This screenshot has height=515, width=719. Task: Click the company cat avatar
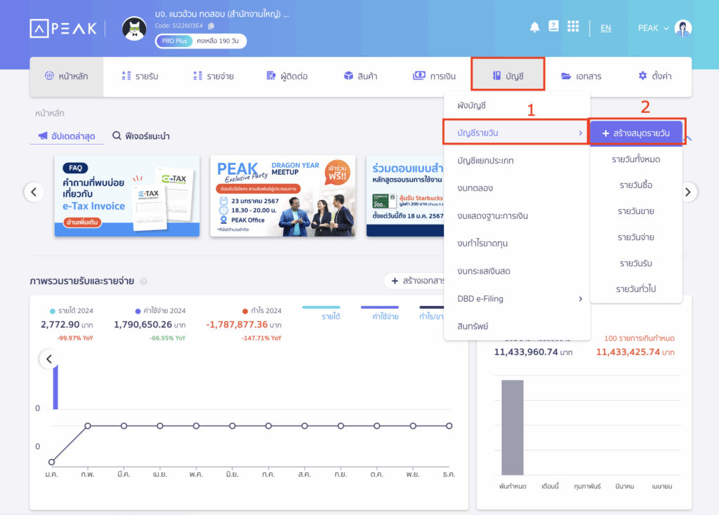click(134, 29)
